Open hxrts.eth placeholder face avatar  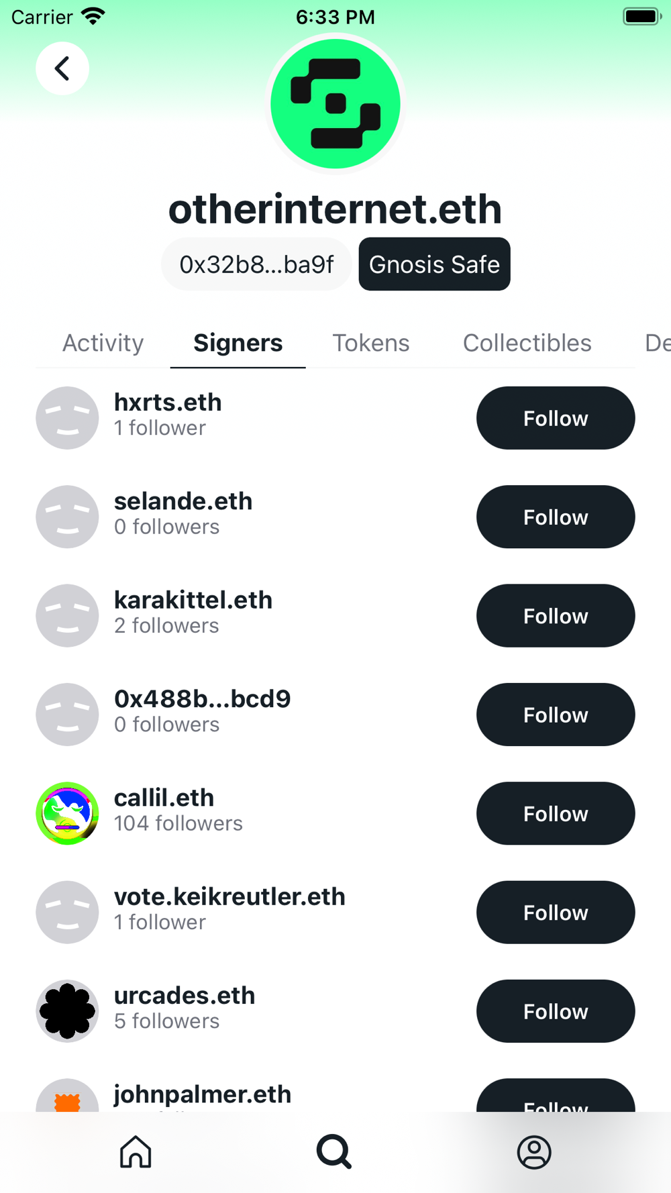(67, 418)
